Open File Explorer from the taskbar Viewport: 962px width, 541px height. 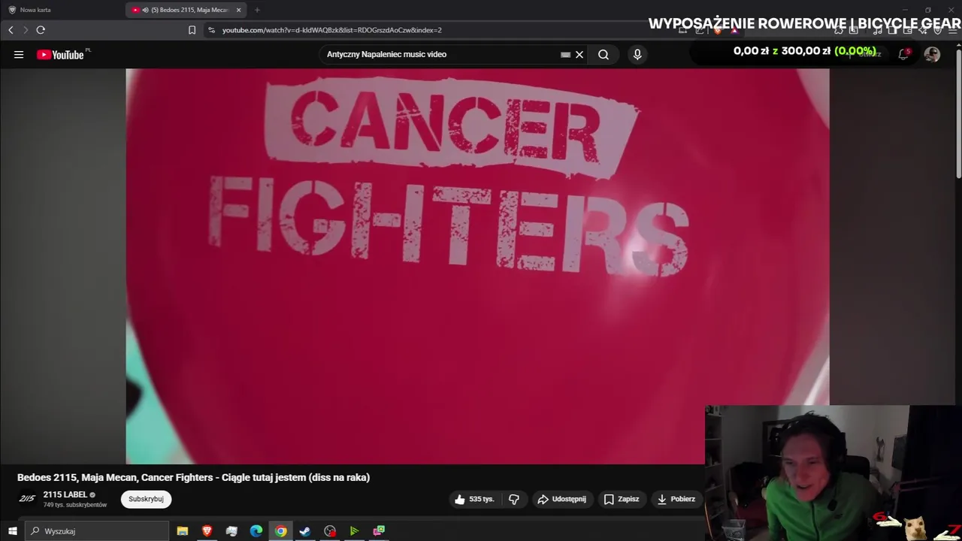pyautogui.click(x=182, y=531)
